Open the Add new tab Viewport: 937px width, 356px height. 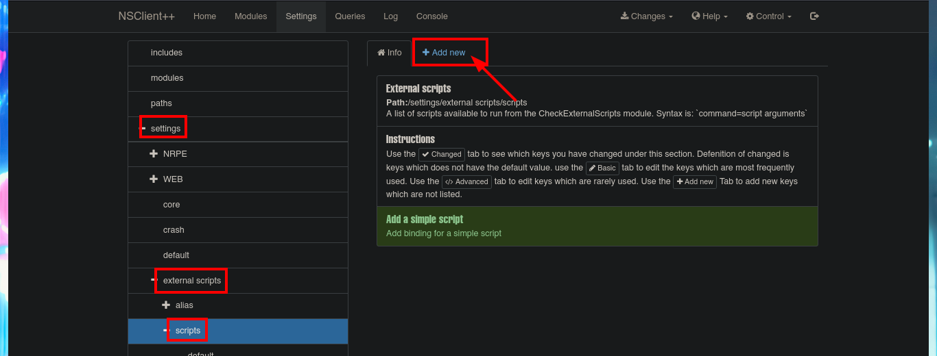tap(444, 53)
